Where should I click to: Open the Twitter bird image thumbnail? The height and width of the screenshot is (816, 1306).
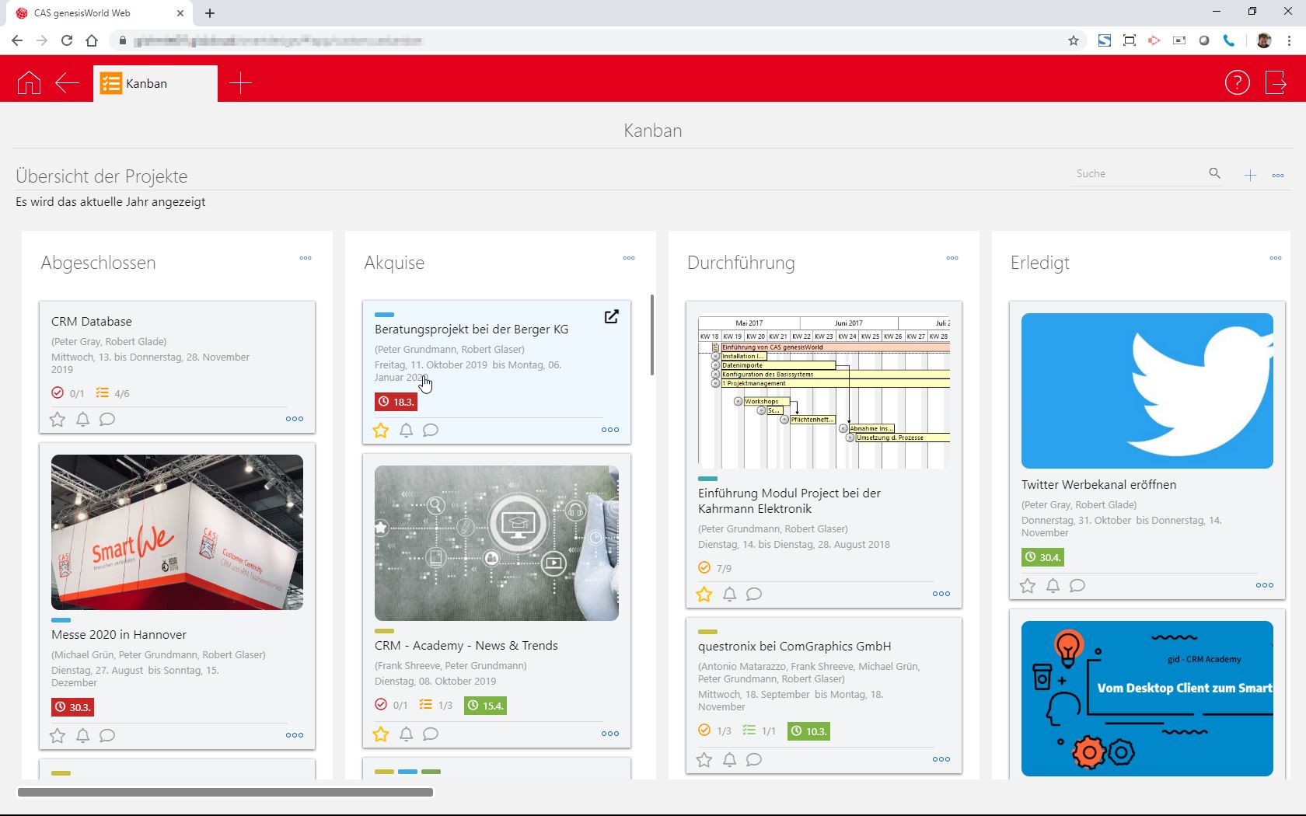point(1147,391)
